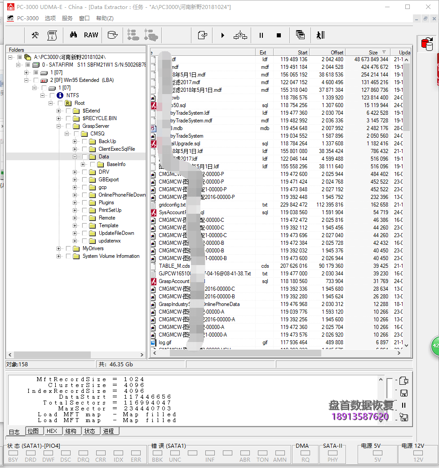Expand the BackUp folder node
This screenshot has width=439, height=468.
click(75, 141)
